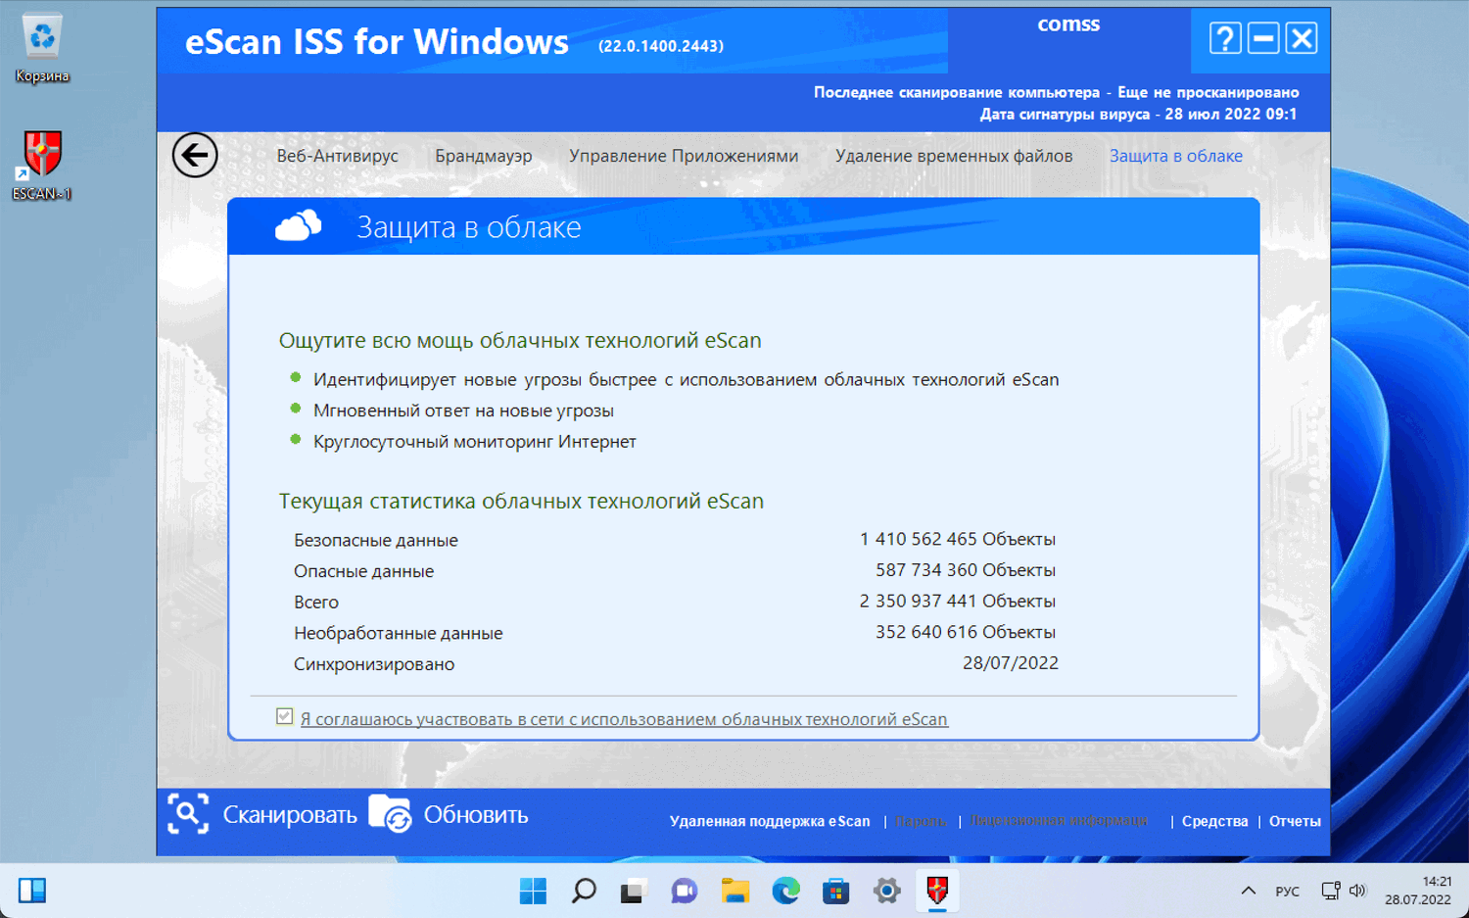Click the Текущая статистика облачных технологий heading
Image resolution: width=1469 pixels, height=918 pixels.
click(521, 501)
